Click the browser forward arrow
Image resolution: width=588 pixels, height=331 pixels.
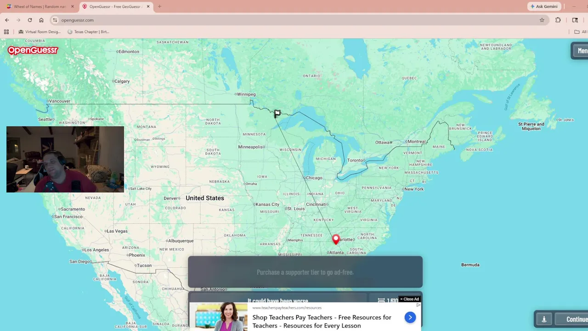point(18,20)
